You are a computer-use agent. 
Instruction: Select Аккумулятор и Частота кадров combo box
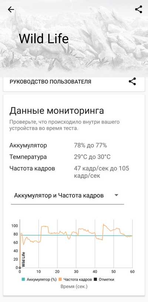point(67,196)
